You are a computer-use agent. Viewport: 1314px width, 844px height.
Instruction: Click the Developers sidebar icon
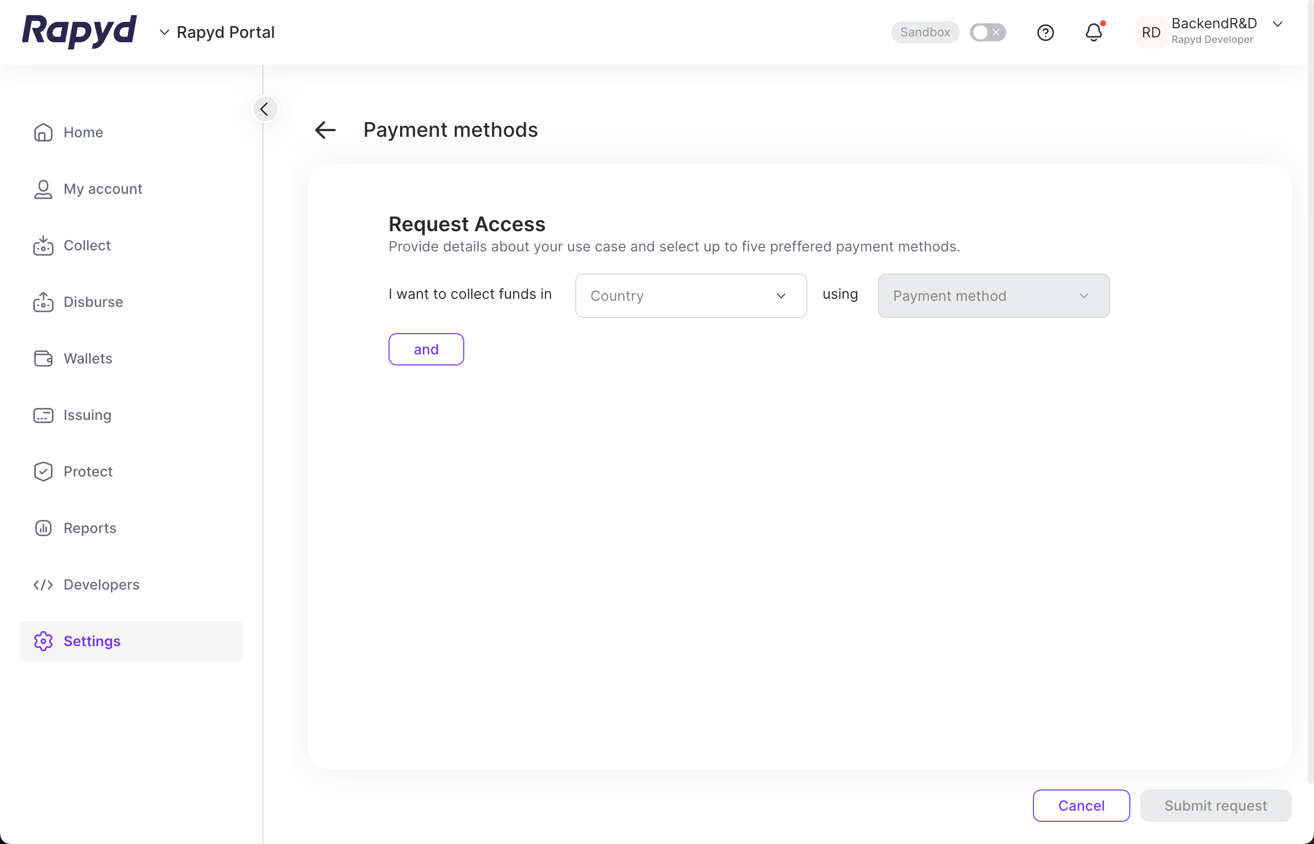tap(42, 585)
